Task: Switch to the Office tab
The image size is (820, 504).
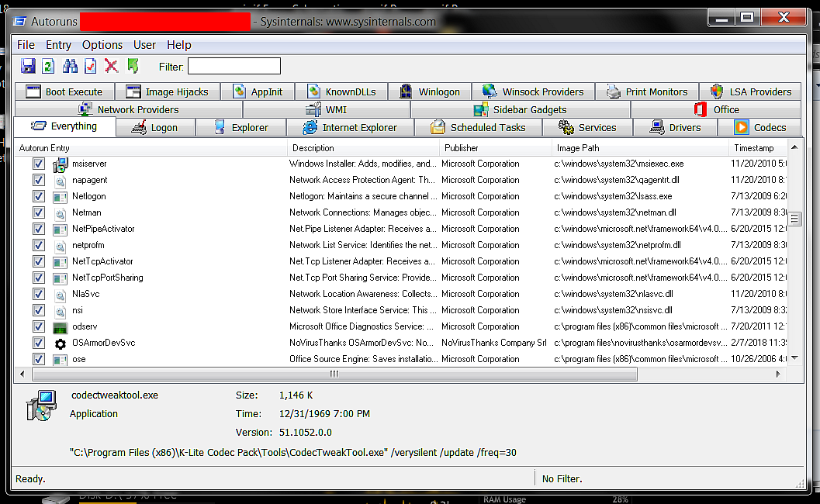Action: 716,110
